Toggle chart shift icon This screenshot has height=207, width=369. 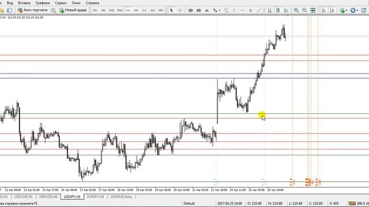click(x=332, y=10)
